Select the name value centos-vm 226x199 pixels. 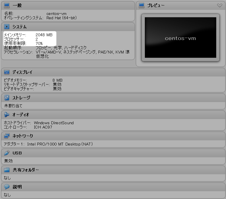click(56, 14)
